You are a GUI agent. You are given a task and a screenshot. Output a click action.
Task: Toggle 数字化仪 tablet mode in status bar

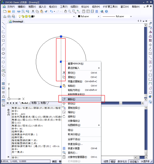click(122, 161)
